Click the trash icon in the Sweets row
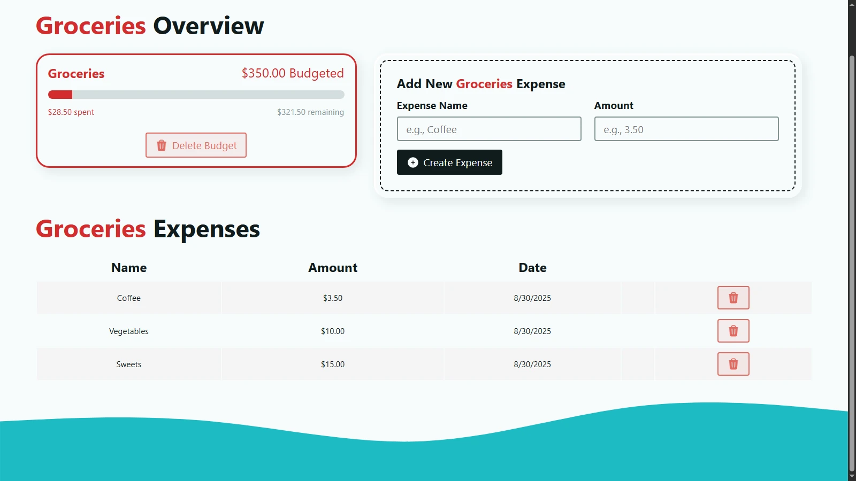The height and width of the screenshot is (481, 856). tap(733, 364)
